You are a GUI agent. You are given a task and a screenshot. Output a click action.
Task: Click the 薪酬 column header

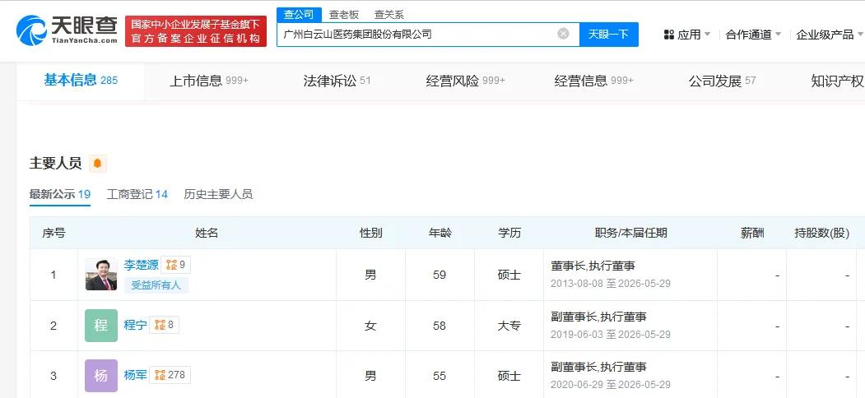(x=752, y=233)
